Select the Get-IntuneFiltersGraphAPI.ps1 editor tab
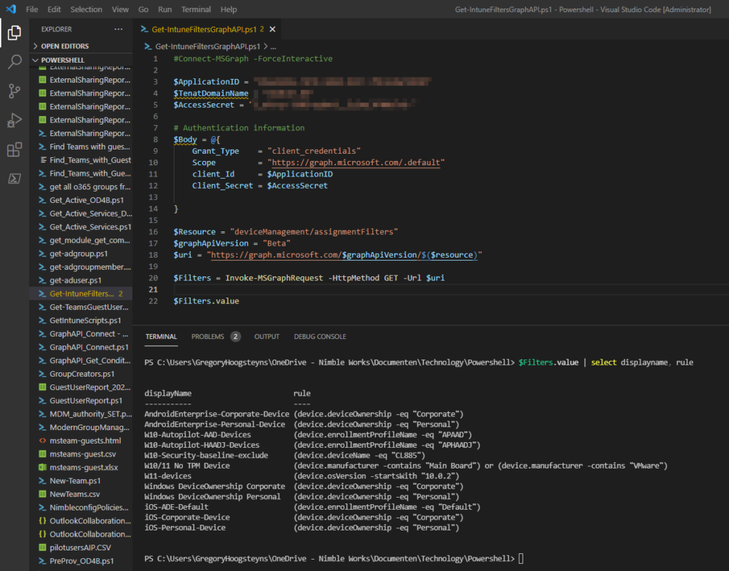 206,29
